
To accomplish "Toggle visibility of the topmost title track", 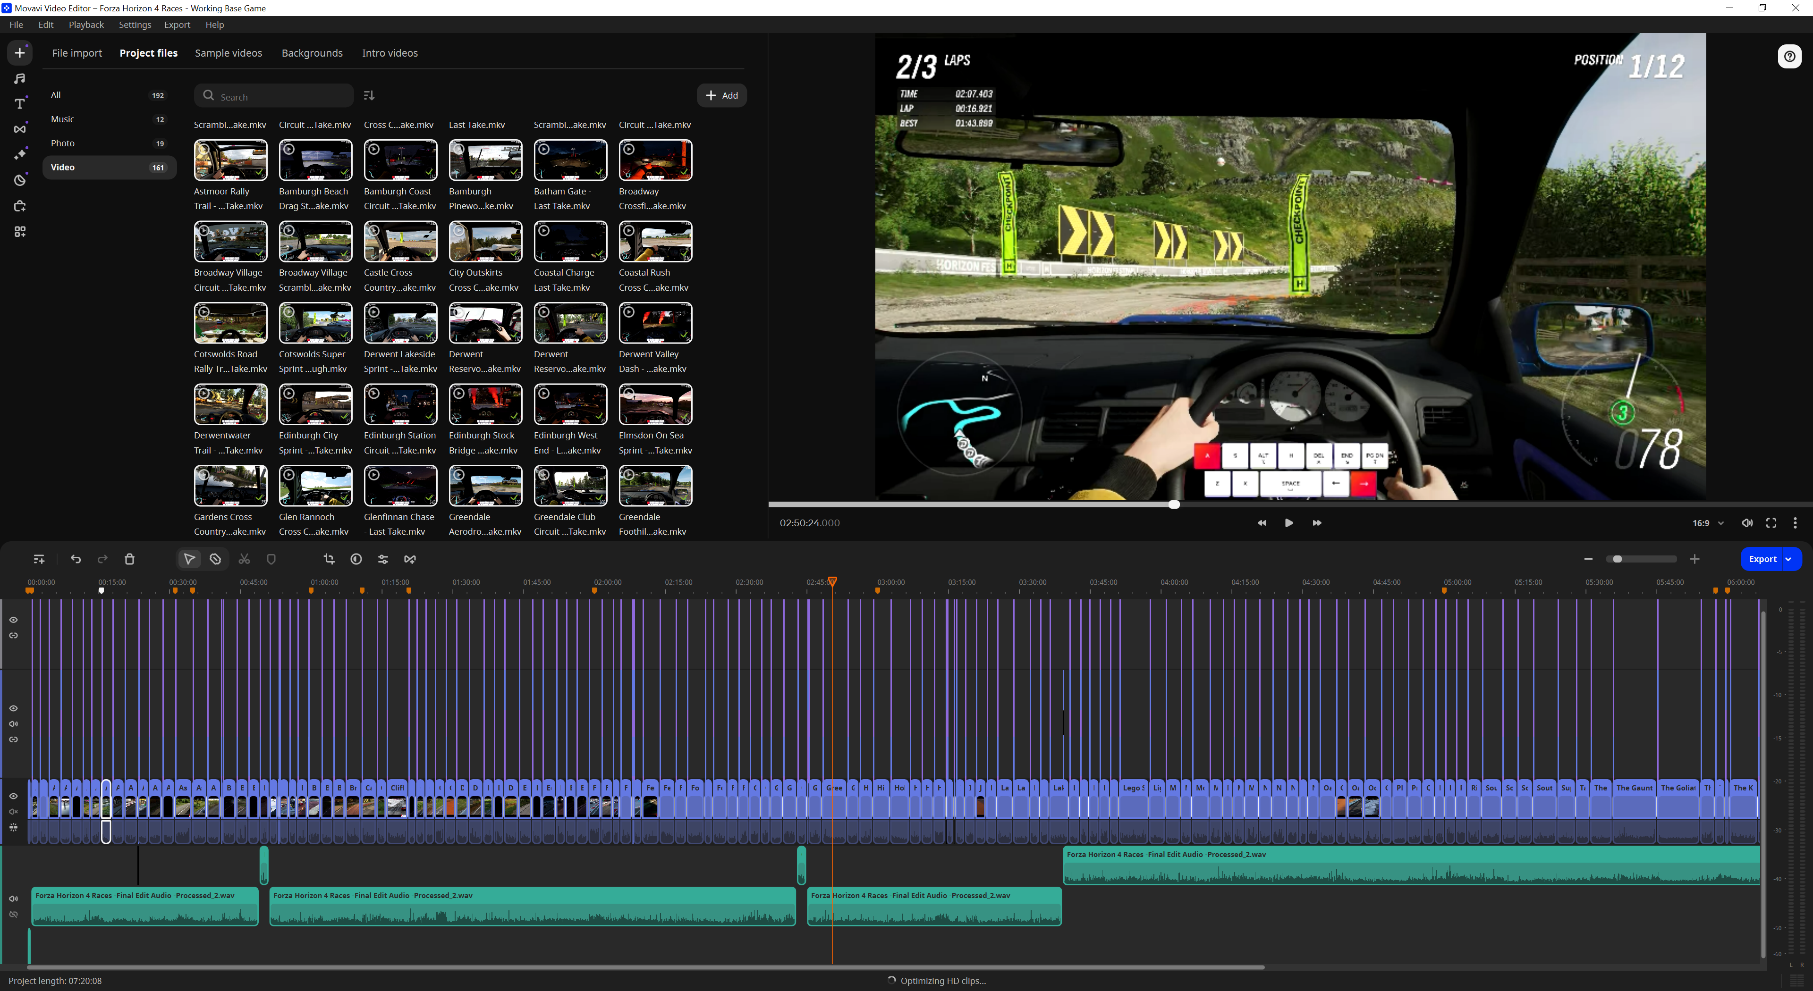I will 13,620.
